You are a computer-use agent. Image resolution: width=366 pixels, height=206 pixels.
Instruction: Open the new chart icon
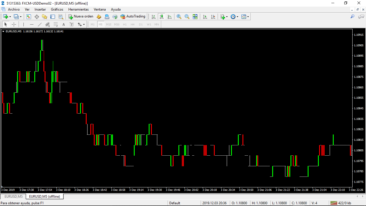tap(5, 17)
